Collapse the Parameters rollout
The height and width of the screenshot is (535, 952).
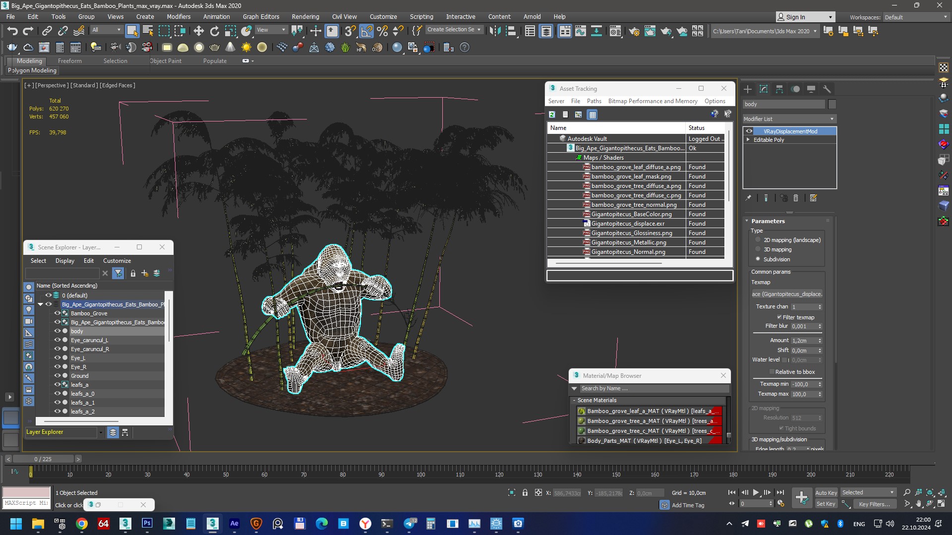tap(747, 221)
